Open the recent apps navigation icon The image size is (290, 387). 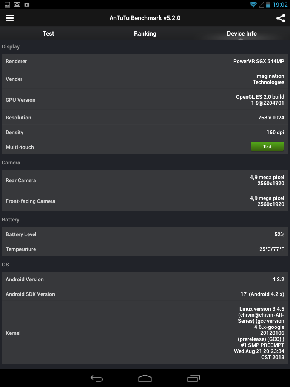[193, 378]
